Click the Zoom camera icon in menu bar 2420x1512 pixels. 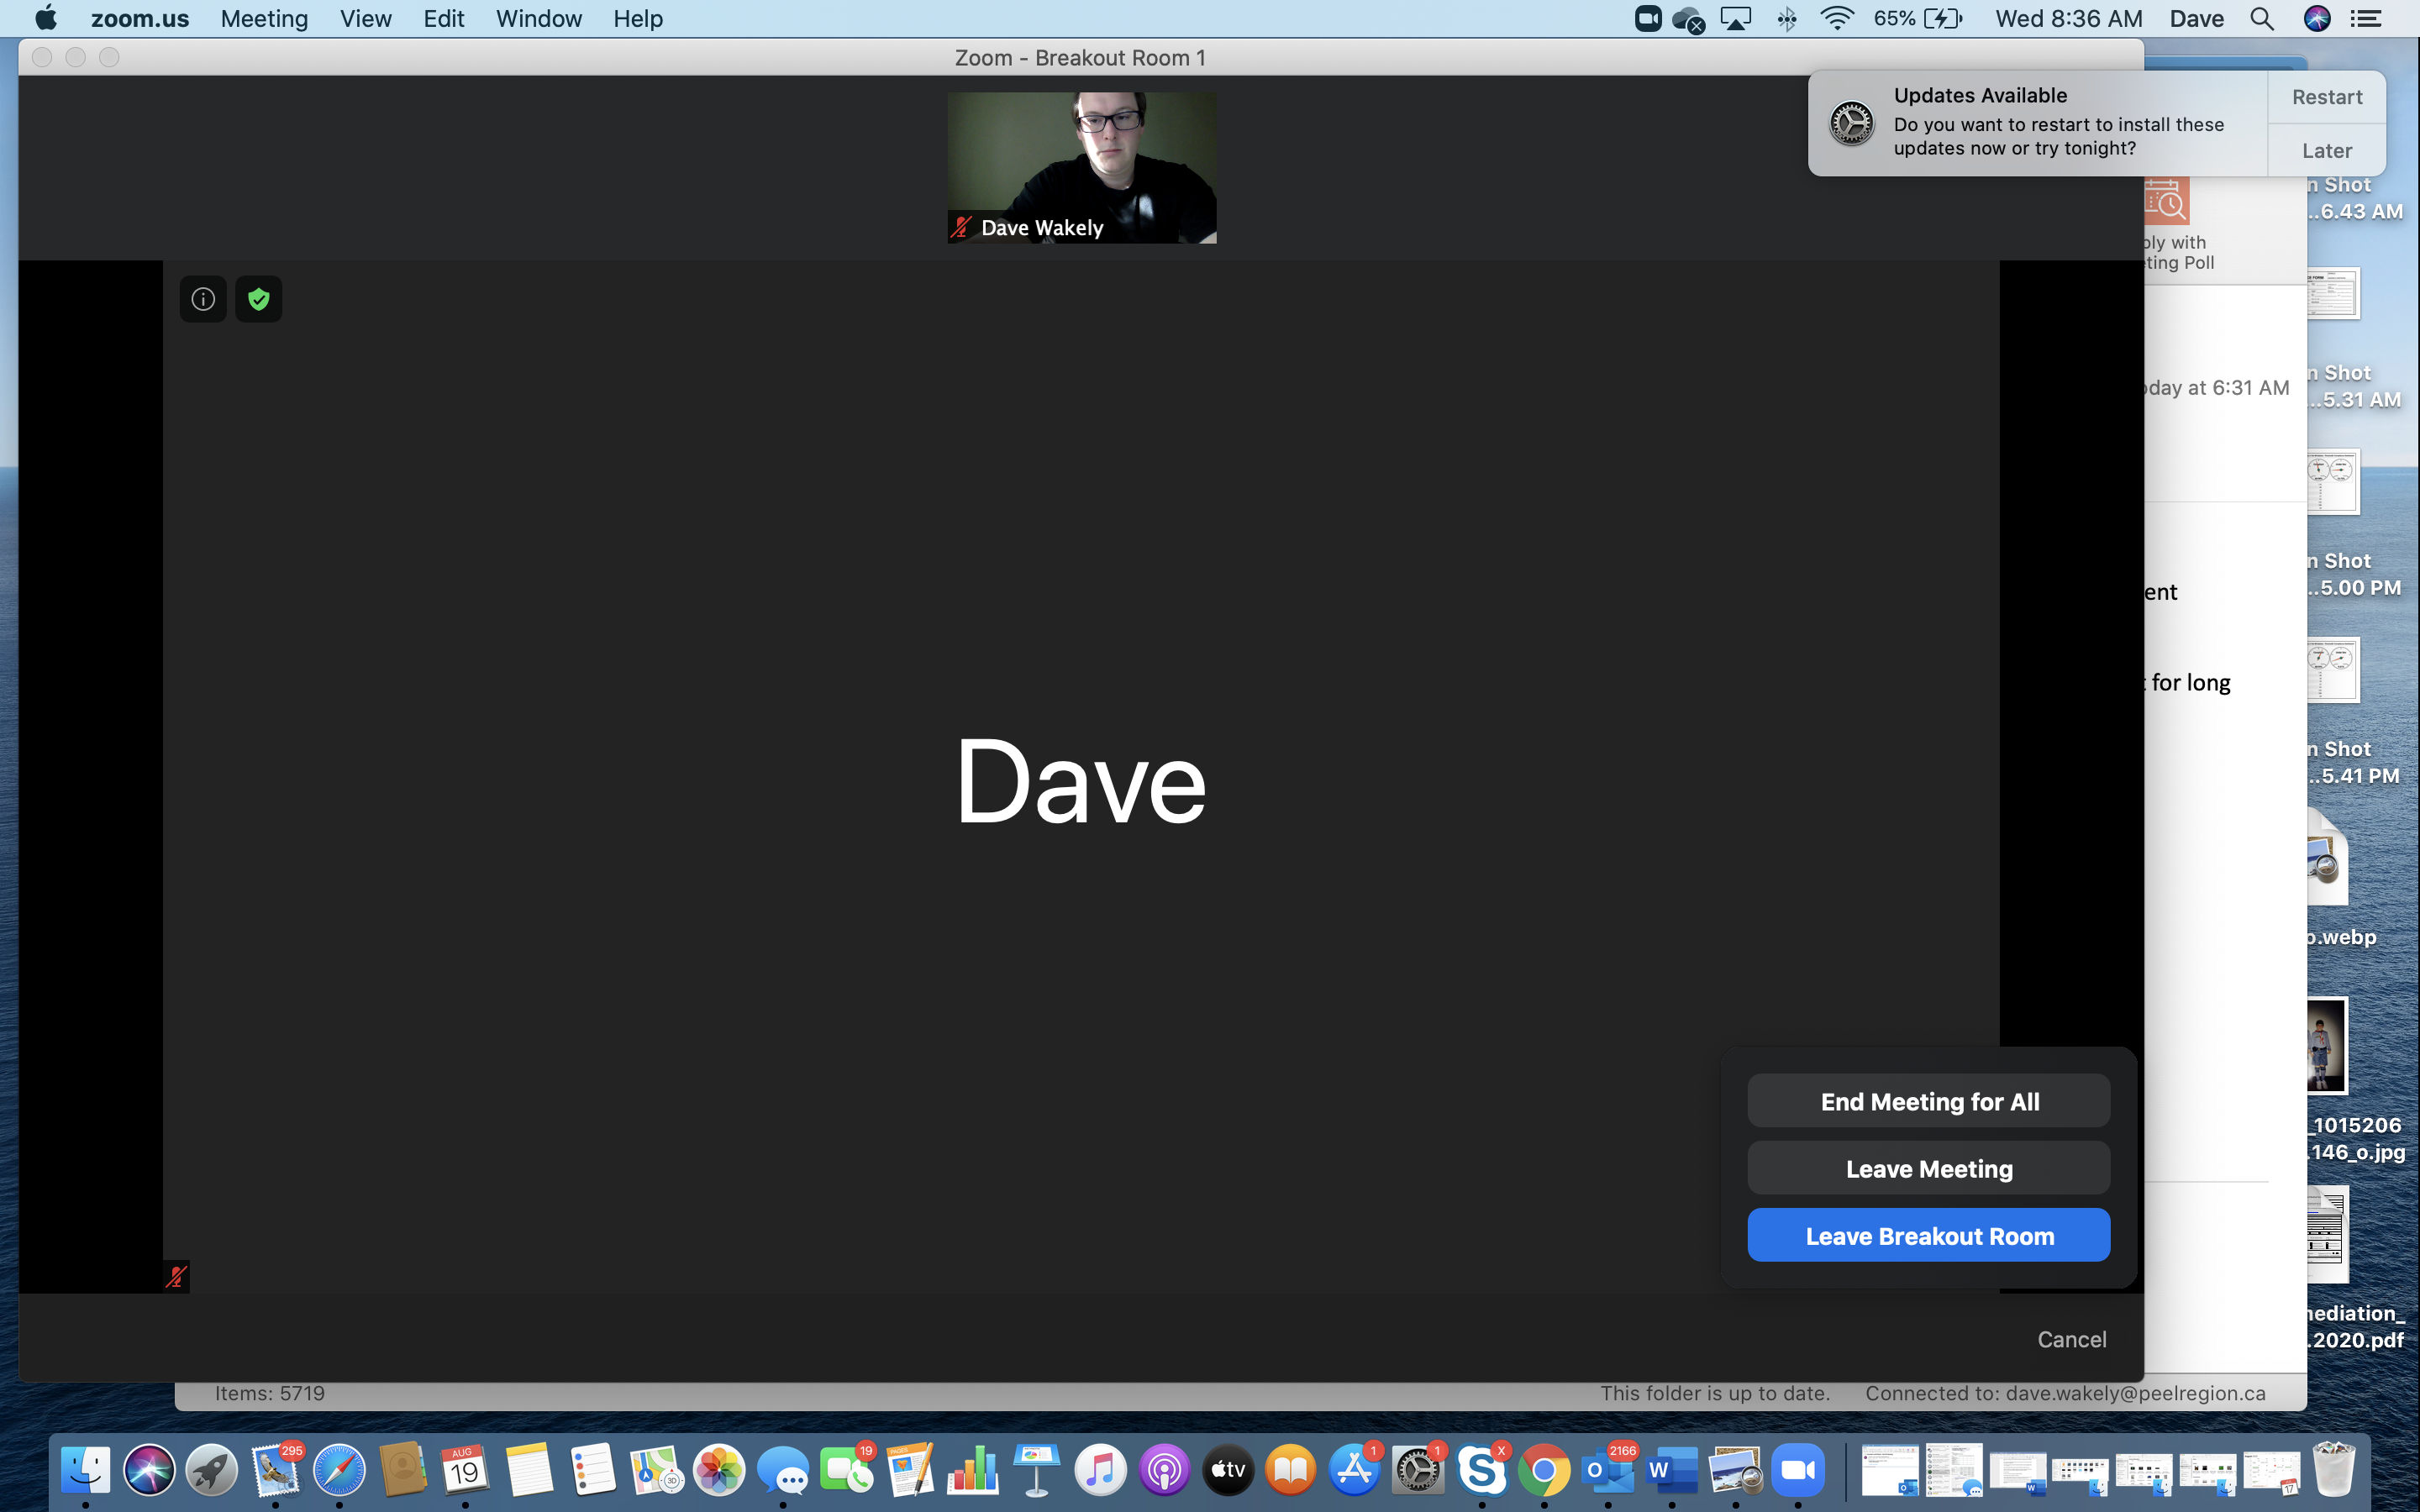(1647, 19)
